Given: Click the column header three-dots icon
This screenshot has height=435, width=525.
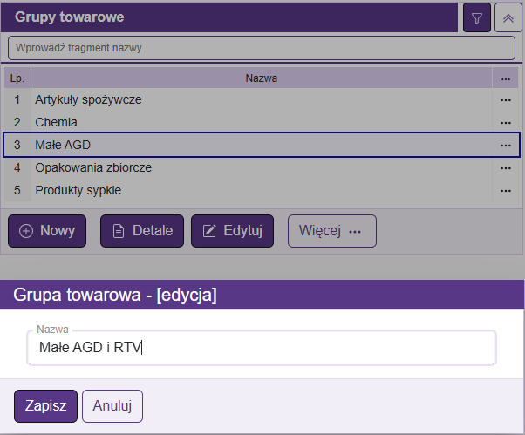Looking at the screenshot, I should point(505,78).
